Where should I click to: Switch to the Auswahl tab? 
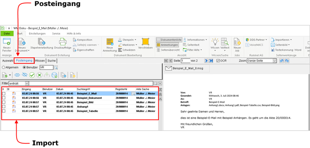click(8, 61)
